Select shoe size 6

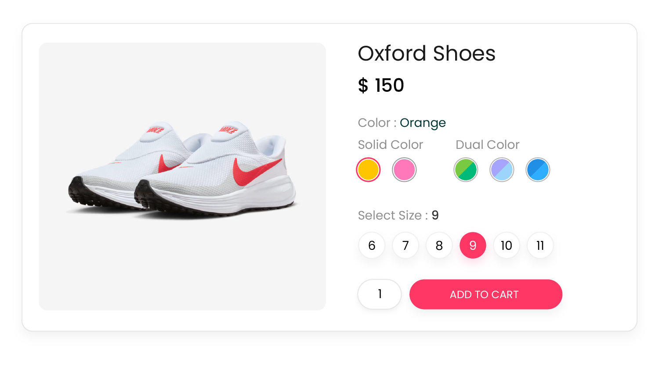coord(372,245)
